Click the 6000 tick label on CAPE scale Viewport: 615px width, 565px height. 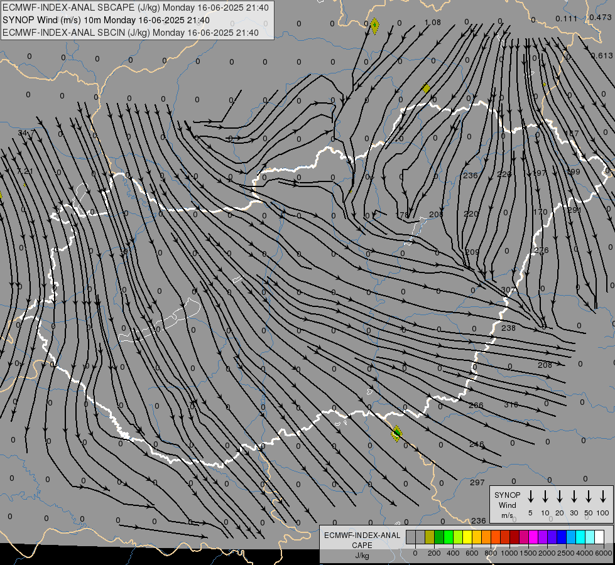point(604,553)
